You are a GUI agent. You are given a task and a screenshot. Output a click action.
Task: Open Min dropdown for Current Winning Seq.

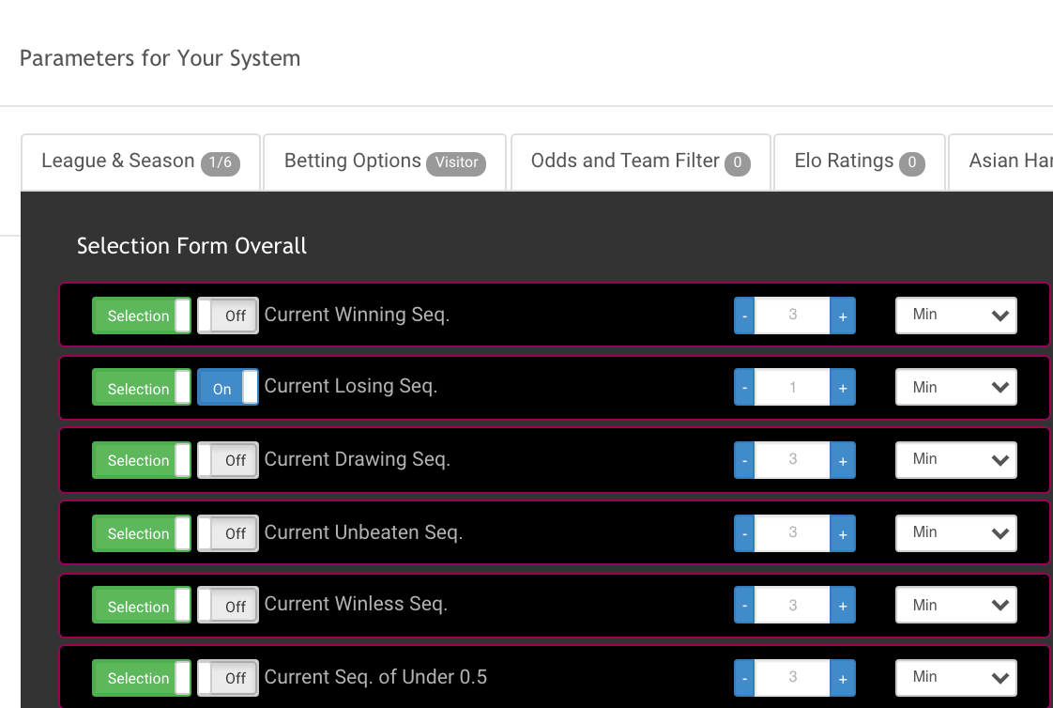tap(956, 316)
